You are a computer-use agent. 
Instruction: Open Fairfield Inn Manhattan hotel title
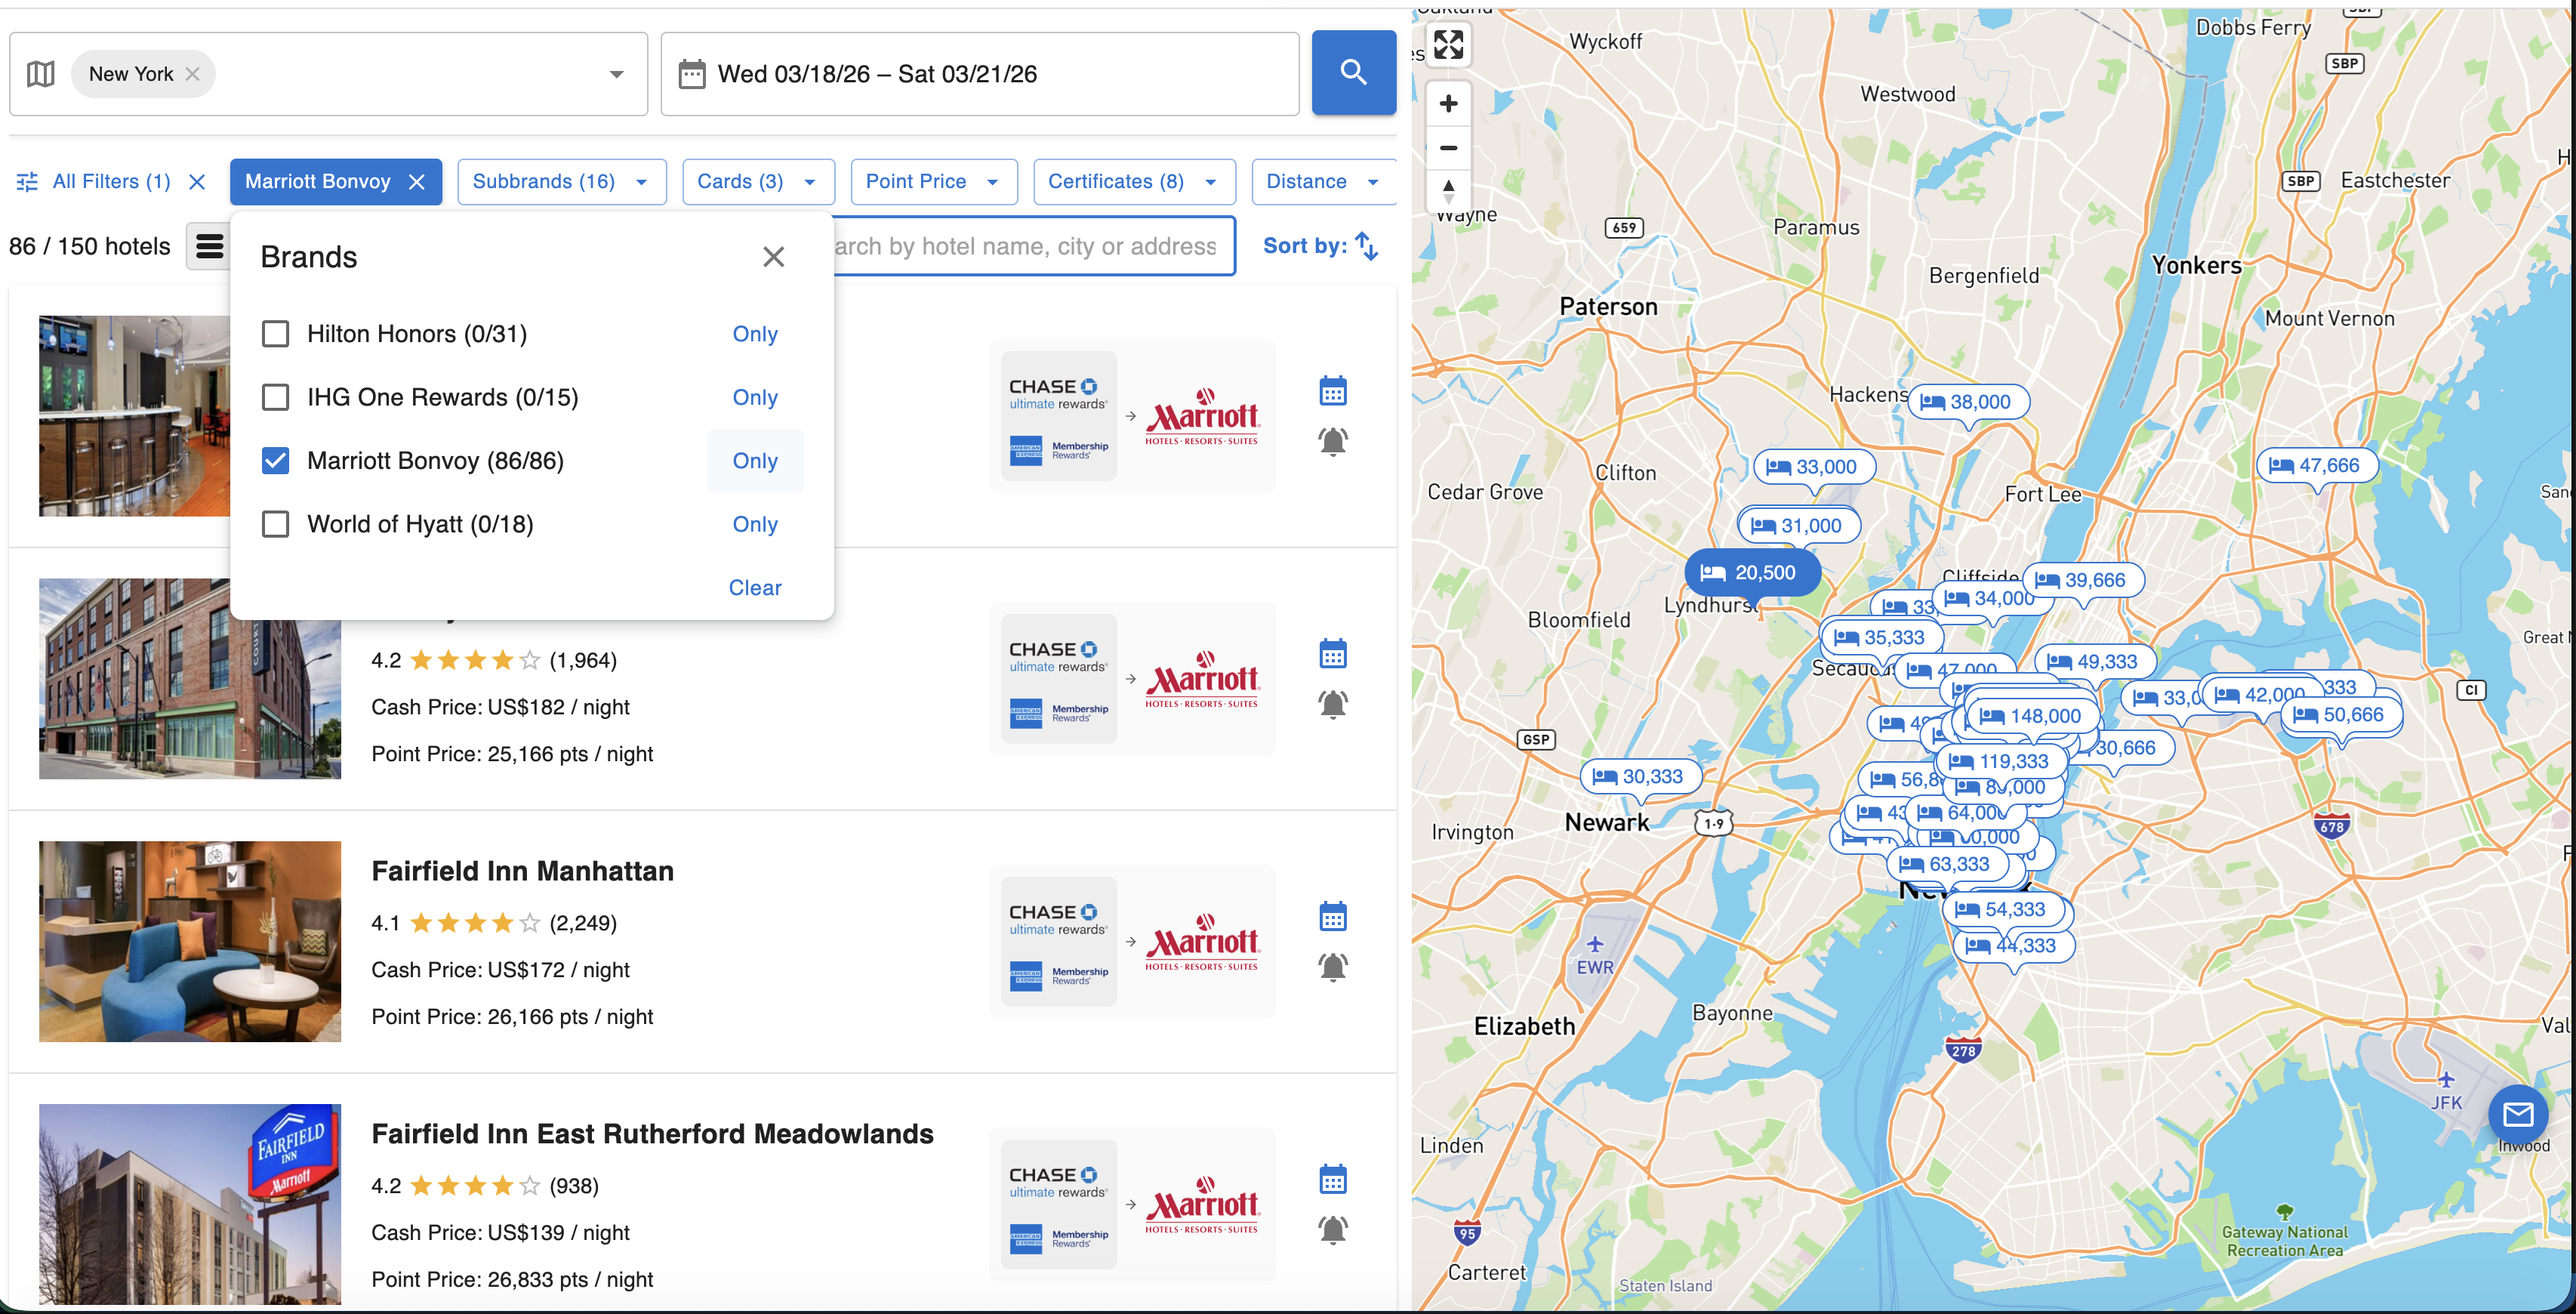522,871
